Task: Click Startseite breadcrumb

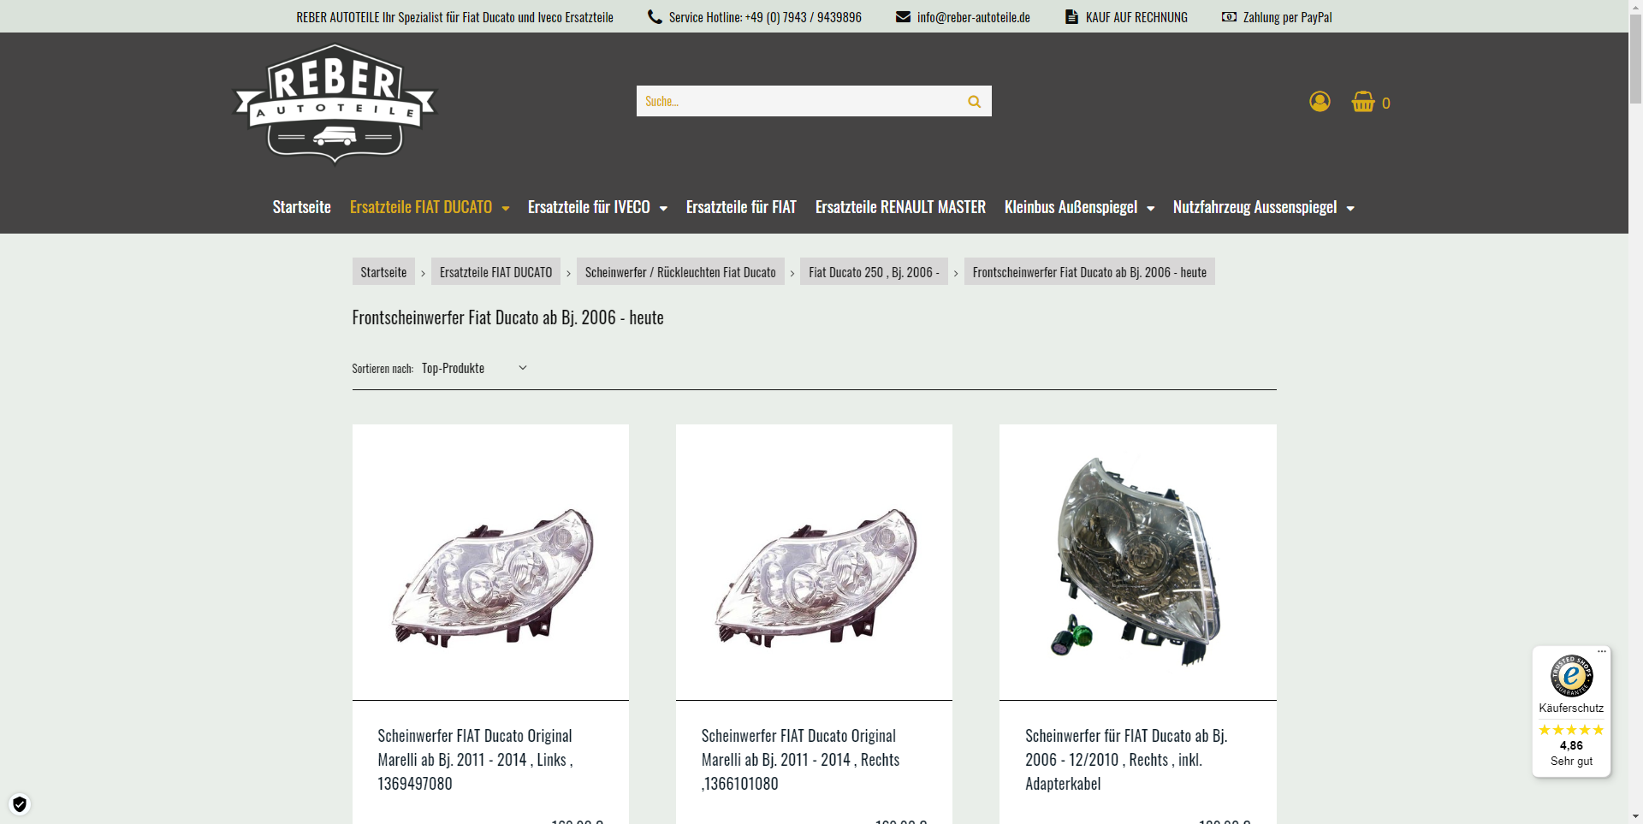Action: tap(383, 272)
